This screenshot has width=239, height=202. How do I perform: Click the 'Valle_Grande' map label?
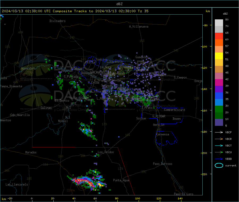(x=79, y=98)
